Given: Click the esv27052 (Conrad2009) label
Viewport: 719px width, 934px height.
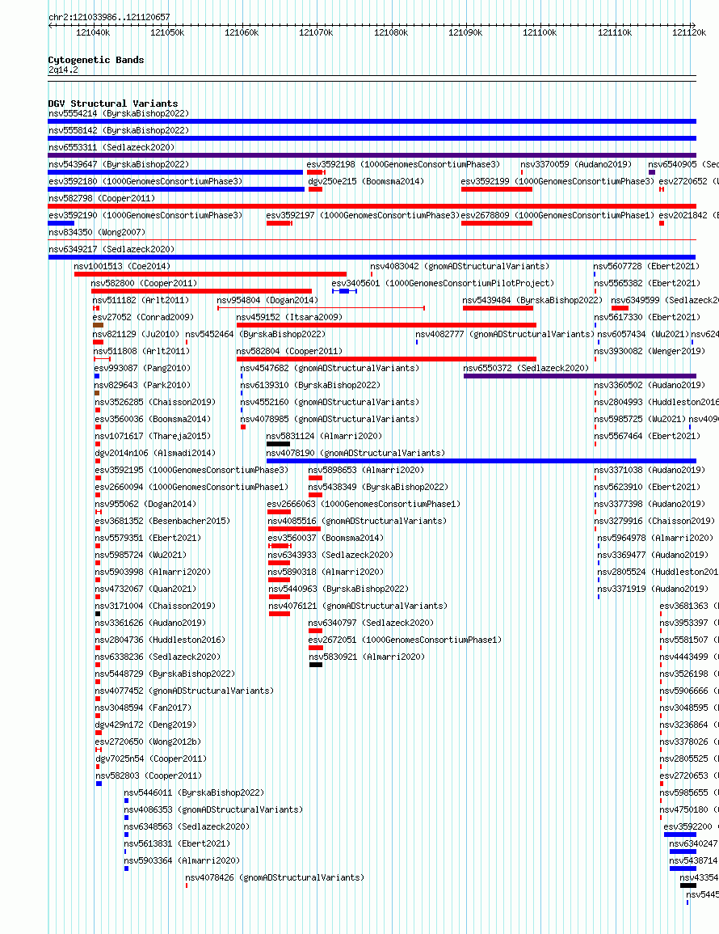Looking at the screenshot, I should coord(143,317).
